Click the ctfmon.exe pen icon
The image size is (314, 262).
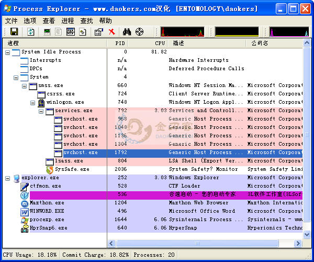25,187
